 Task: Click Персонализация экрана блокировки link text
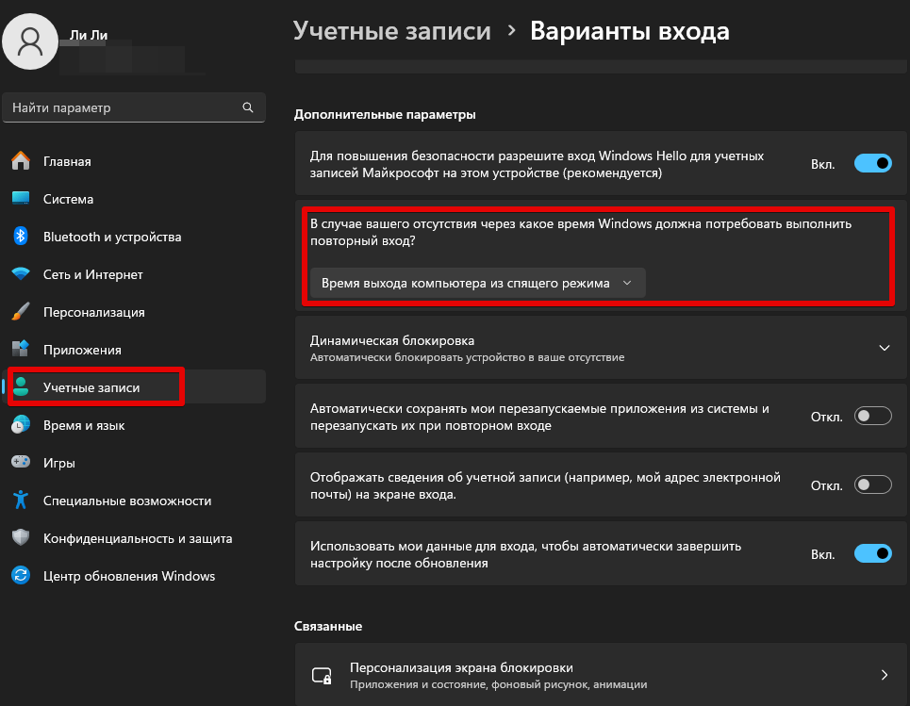pos(461,667)
